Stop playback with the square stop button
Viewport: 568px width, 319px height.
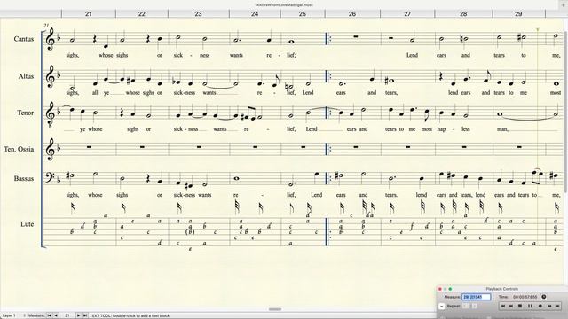520,306
